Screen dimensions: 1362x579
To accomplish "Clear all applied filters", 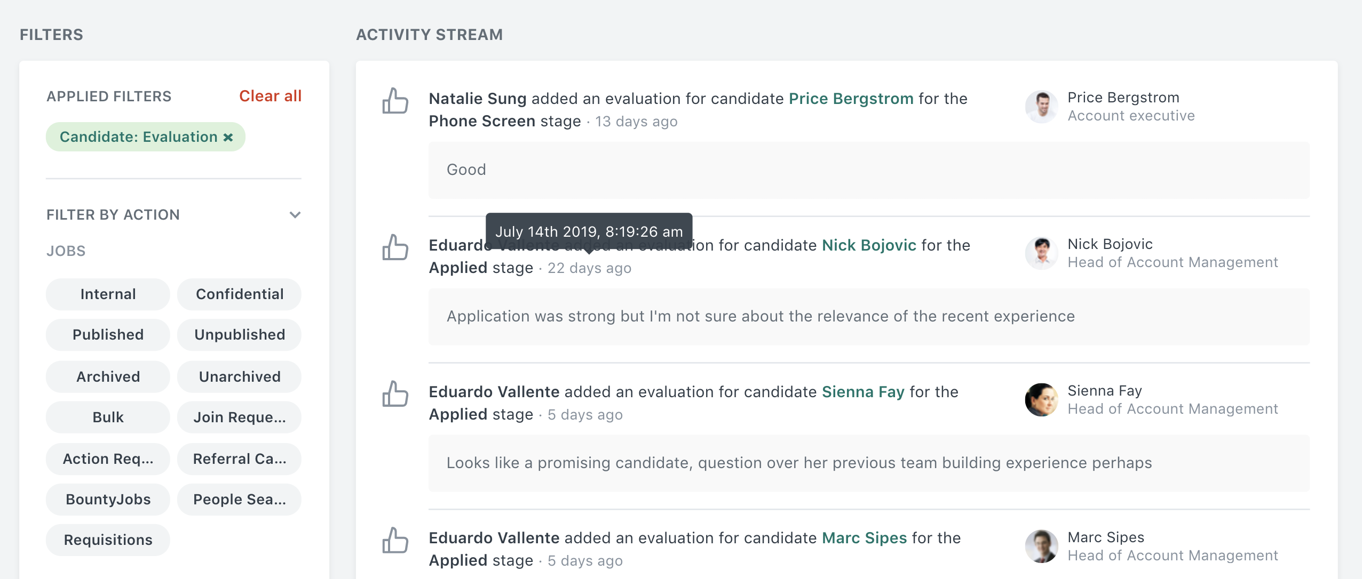I will point(271,96).
